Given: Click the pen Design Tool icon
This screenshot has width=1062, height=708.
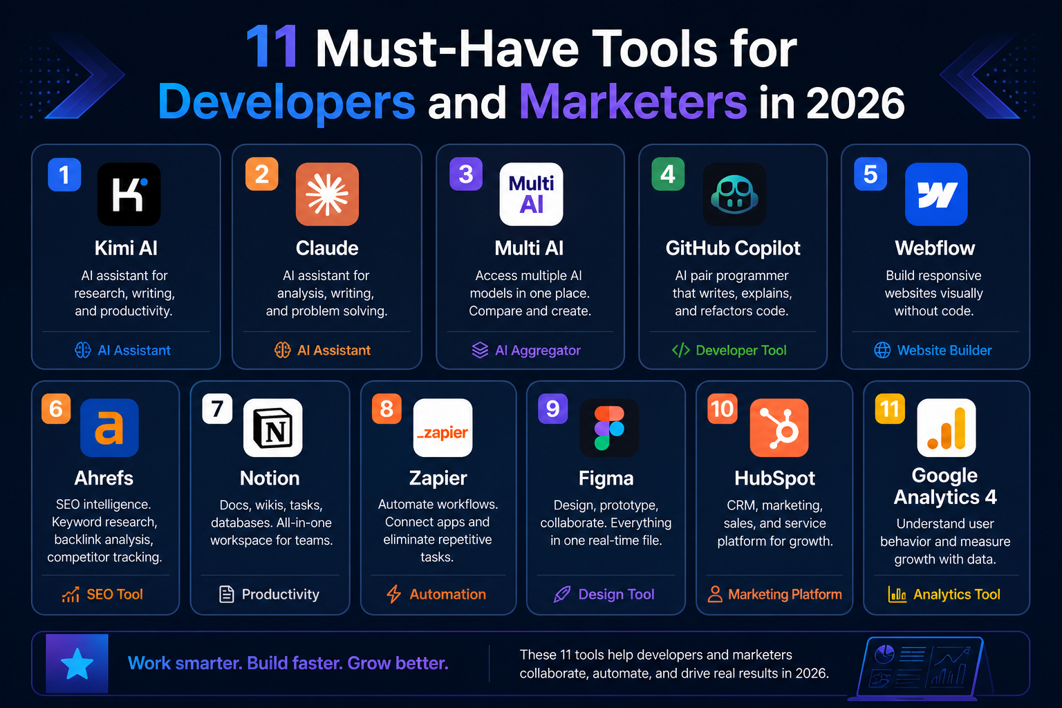Looking at the screenshot, I should coord(562,594).
